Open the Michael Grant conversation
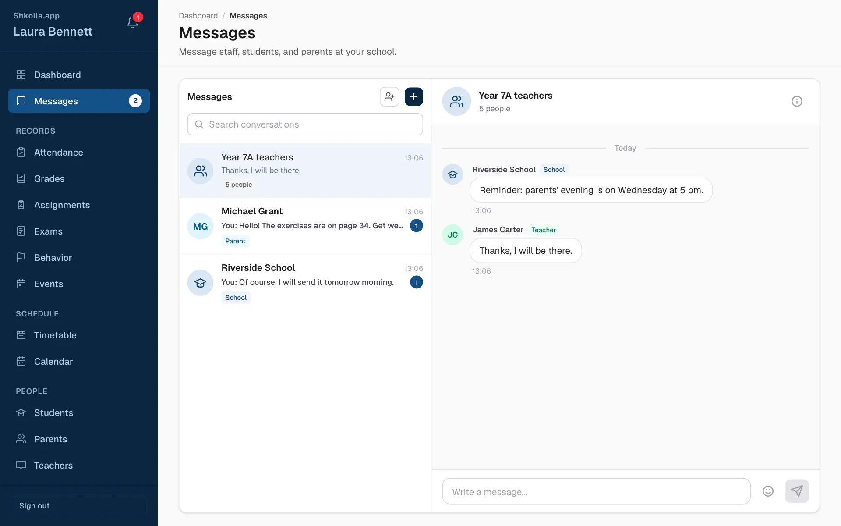The width and height of the screenshot is (841, 526). pos(305,226)
